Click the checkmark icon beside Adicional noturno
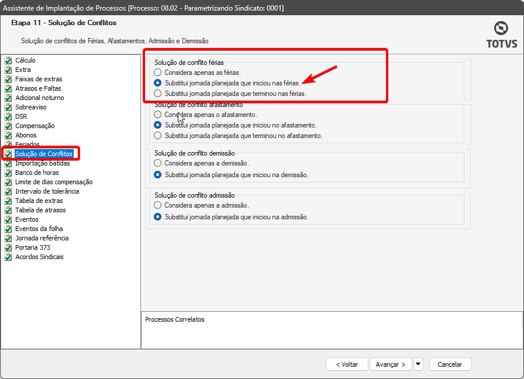 pos(8,98)
